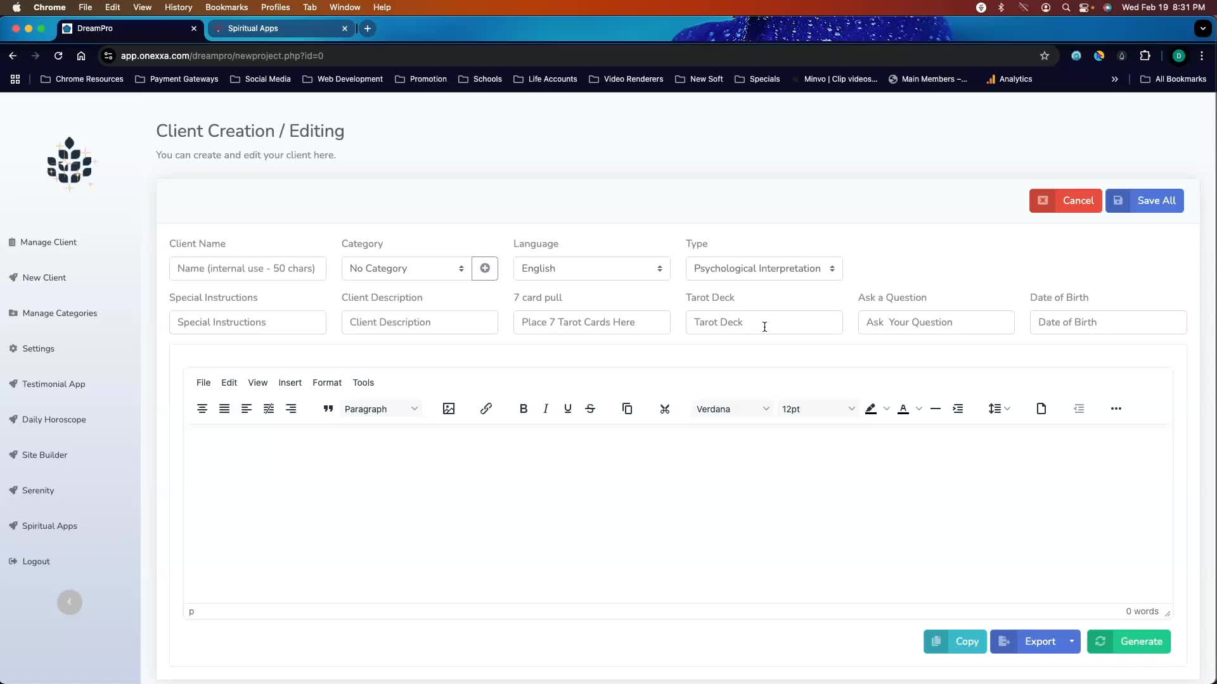Open the editor Insert menu

pyautogui.click(x=290, y=383)
